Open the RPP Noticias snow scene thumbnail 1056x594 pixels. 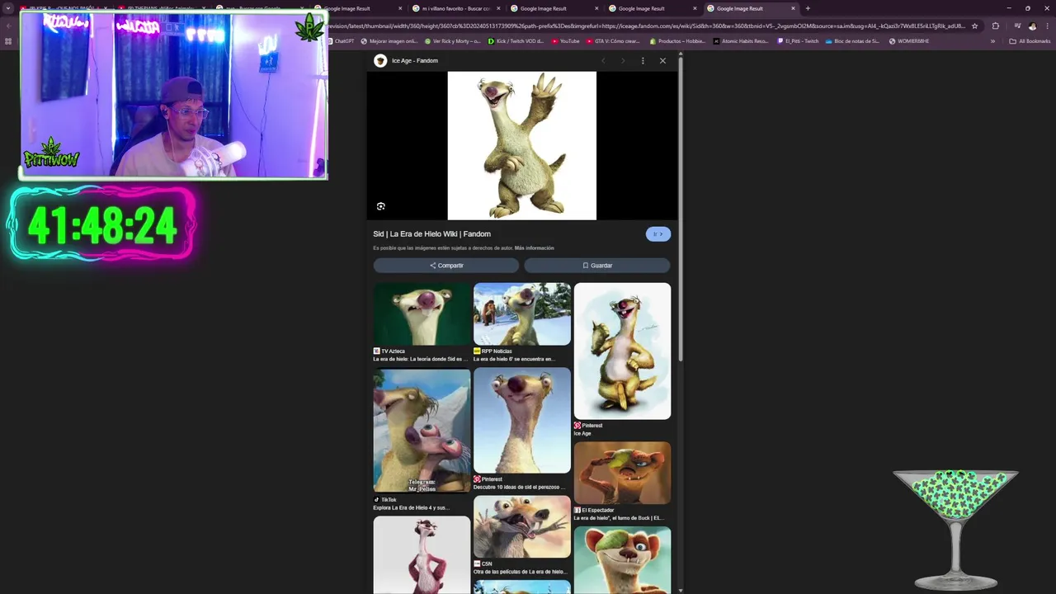[522, 314]
